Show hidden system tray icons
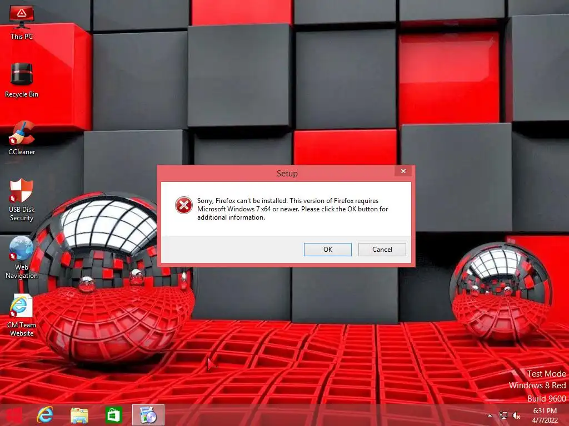This screenshot has width=569, height=426. 490,415
